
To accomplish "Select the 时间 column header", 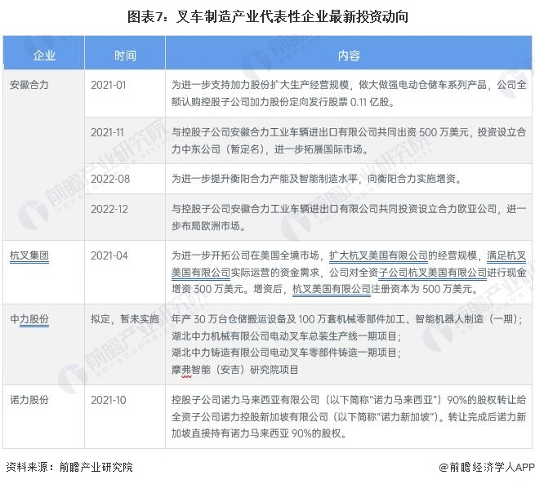I will point(125,56).
